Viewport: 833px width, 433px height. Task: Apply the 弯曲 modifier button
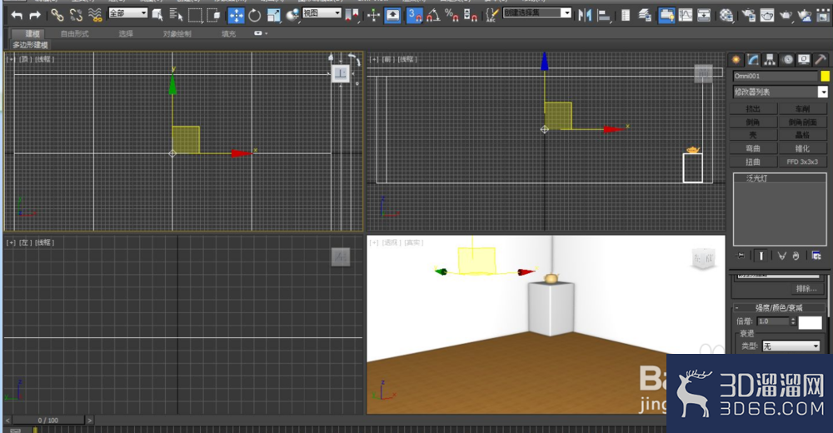coord(753,149)
